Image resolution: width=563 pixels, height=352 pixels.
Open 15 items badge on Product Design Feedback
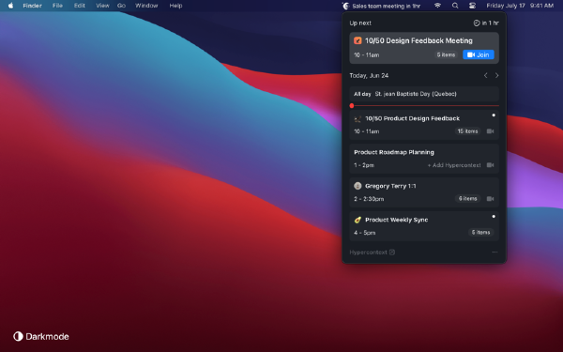click(x=467, y=131)
